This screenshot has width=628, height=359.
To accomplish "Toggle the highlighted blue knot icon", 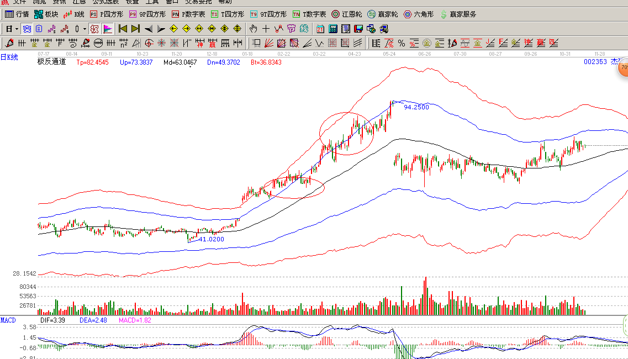I will [x=27, y=29].
